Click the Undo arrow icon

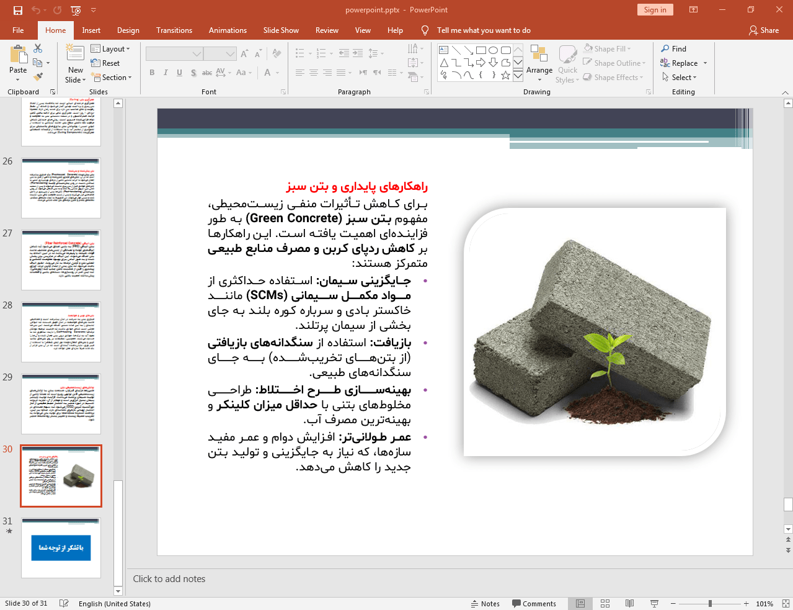[x=36, y=10]
